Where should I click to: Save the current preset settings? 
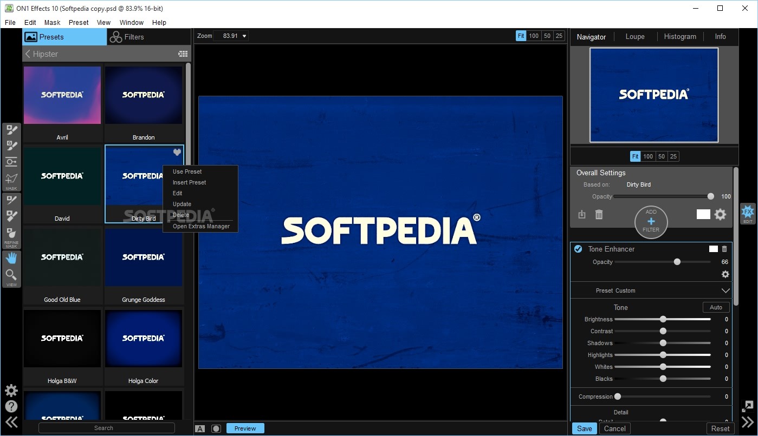(x=584, y=428)
